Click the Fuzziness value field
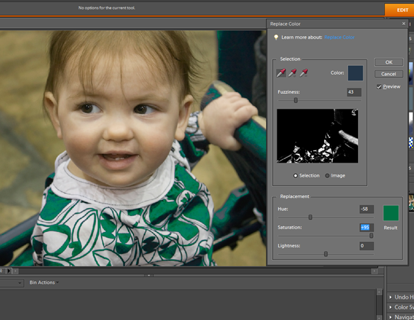The height and width of the screenshot is (320, 414). click(x=354, y=92)
